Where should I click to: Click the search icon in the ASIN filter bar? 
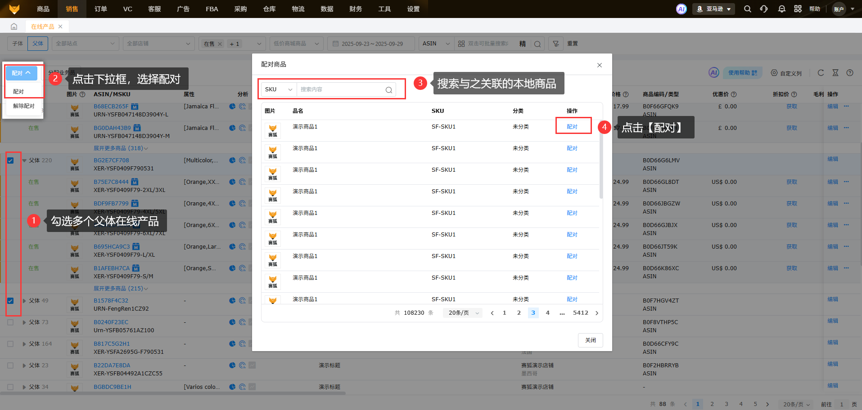(537, 44)
